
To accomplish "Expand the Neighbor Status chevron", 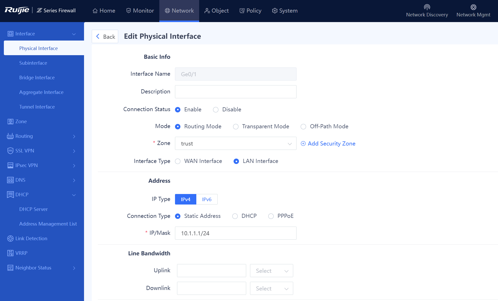I will pos(74,268).
